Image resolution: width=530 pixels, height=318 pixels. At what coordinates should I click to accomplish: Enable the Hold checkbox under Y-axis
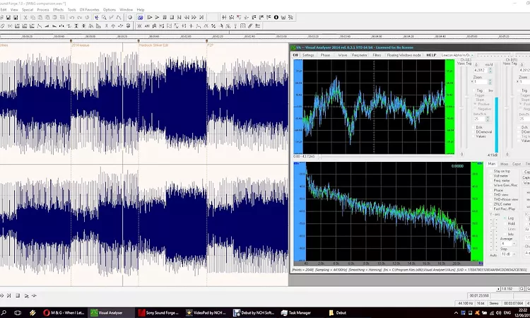pos(505,223)
